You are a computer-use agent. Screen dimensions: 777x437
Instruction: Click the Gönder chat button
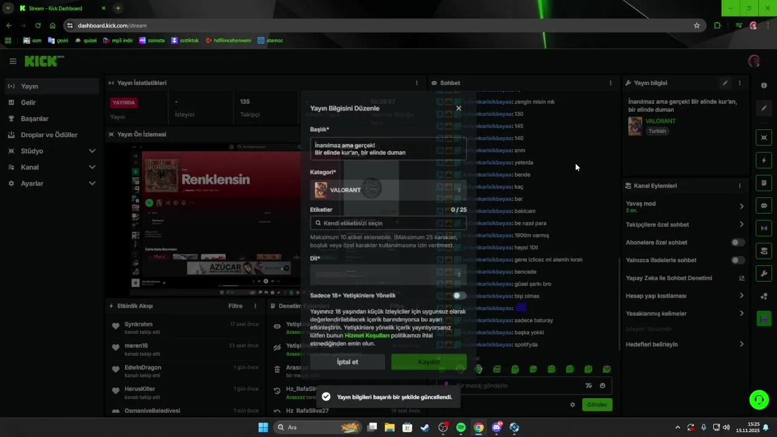tap(597, 405)
